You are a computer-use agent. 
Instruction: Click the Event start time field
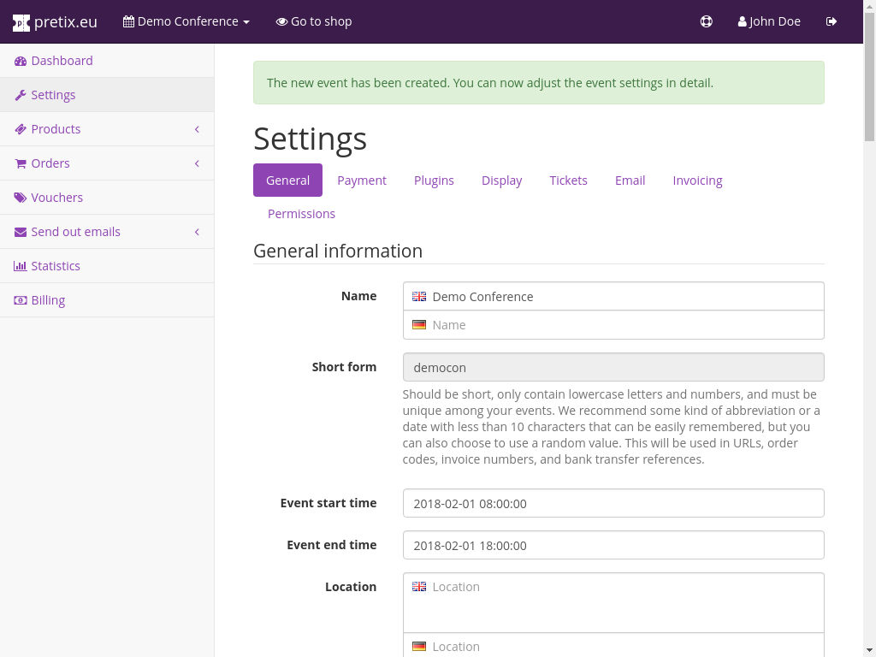pyautogui.click(x=613, y=503)
